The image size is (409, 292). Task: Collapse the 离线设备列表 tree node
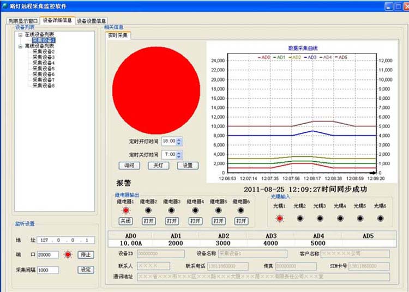pyautogui.click(x=20, y=46)
